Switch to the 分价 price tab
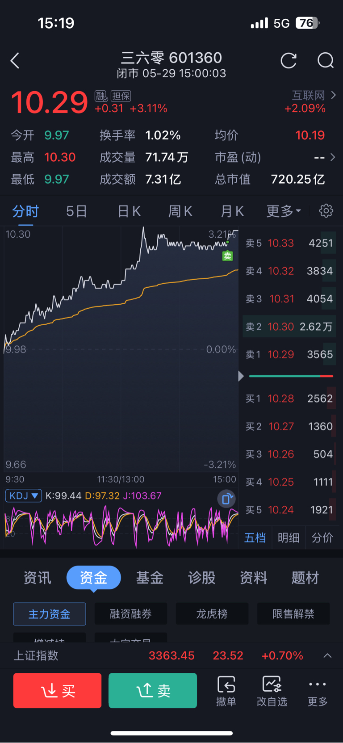The height and width of the screenshot is (743, 343). [322, 537]
